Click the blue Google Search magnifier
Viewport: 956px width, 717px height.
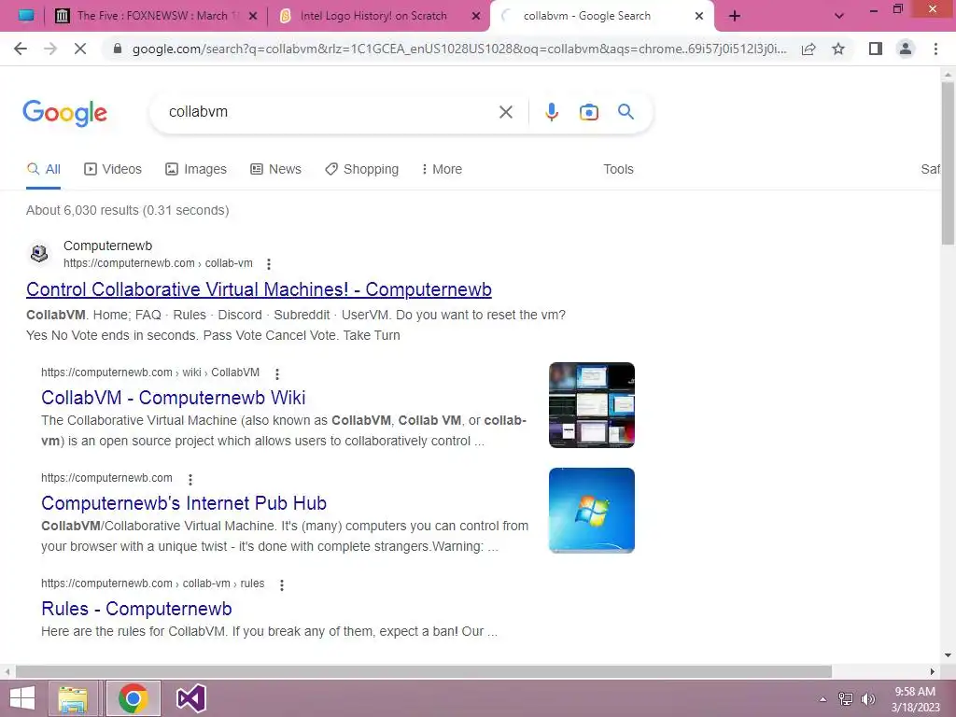(x=626, y=112)
